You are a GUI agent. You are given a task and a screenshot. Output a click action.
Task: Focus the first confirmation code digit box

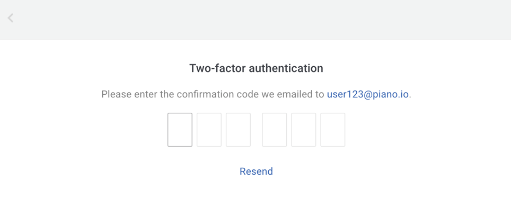(x=180, y=130)
